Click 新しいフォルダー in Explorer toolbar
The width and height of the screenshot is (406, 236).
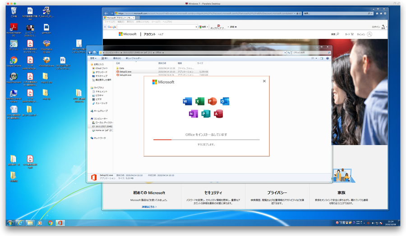coord(134,58)
